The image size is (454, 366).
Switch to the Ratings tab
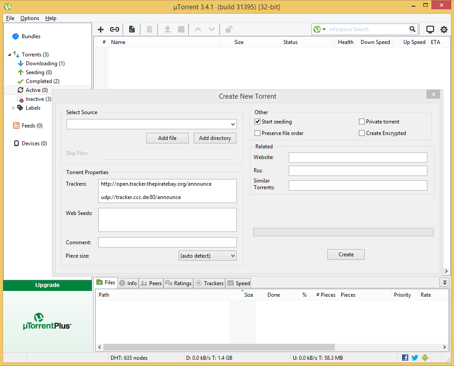(x=179, y=283)
